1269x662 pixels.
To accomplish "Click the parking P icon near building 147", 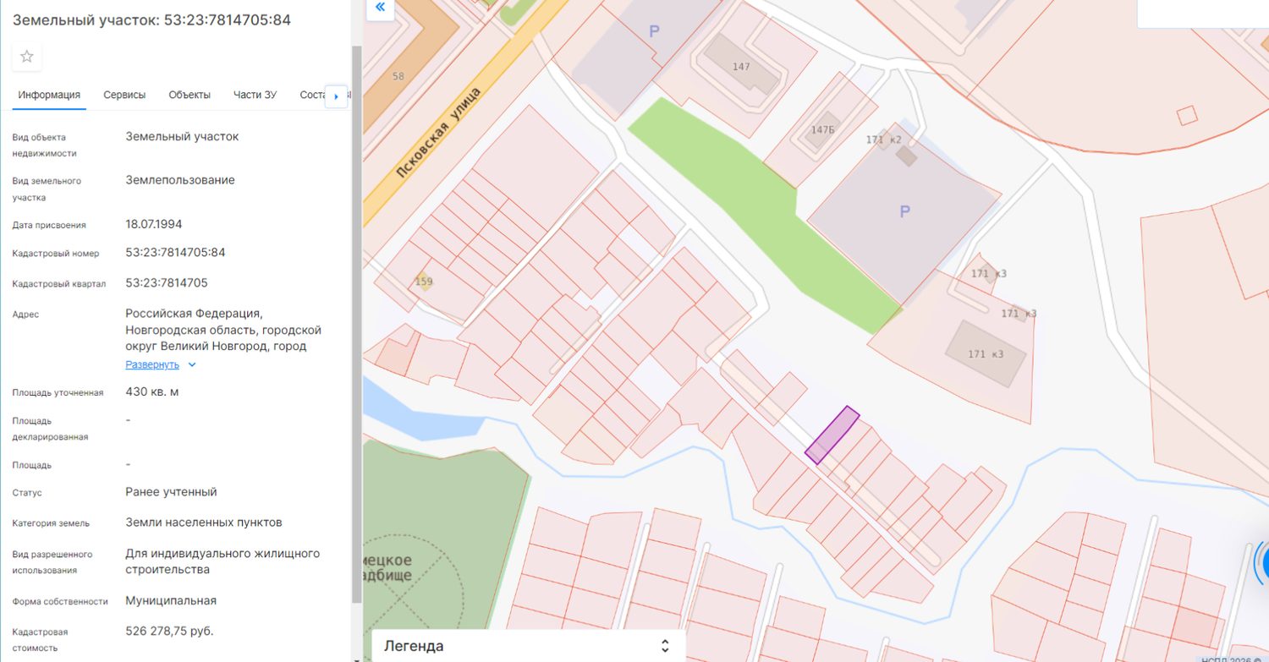I will click(654, 32).
